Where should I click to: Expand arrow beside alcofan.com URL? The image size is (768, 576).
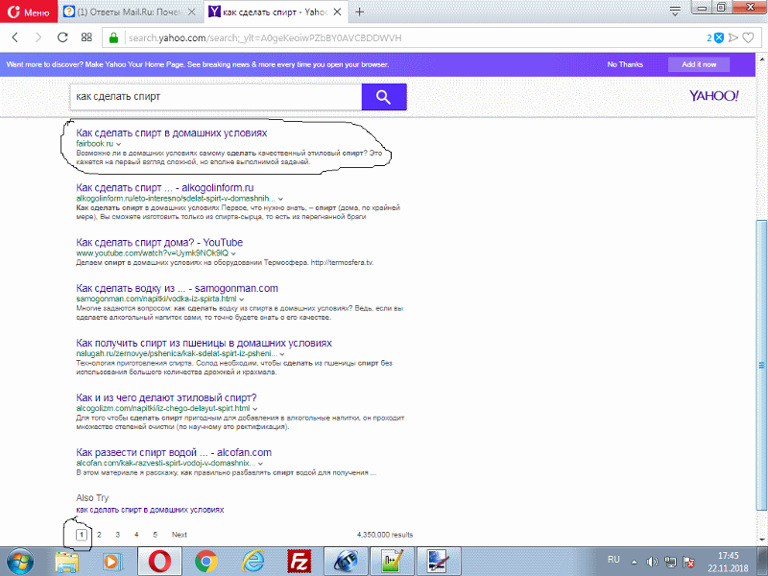[x=260, y=464]
